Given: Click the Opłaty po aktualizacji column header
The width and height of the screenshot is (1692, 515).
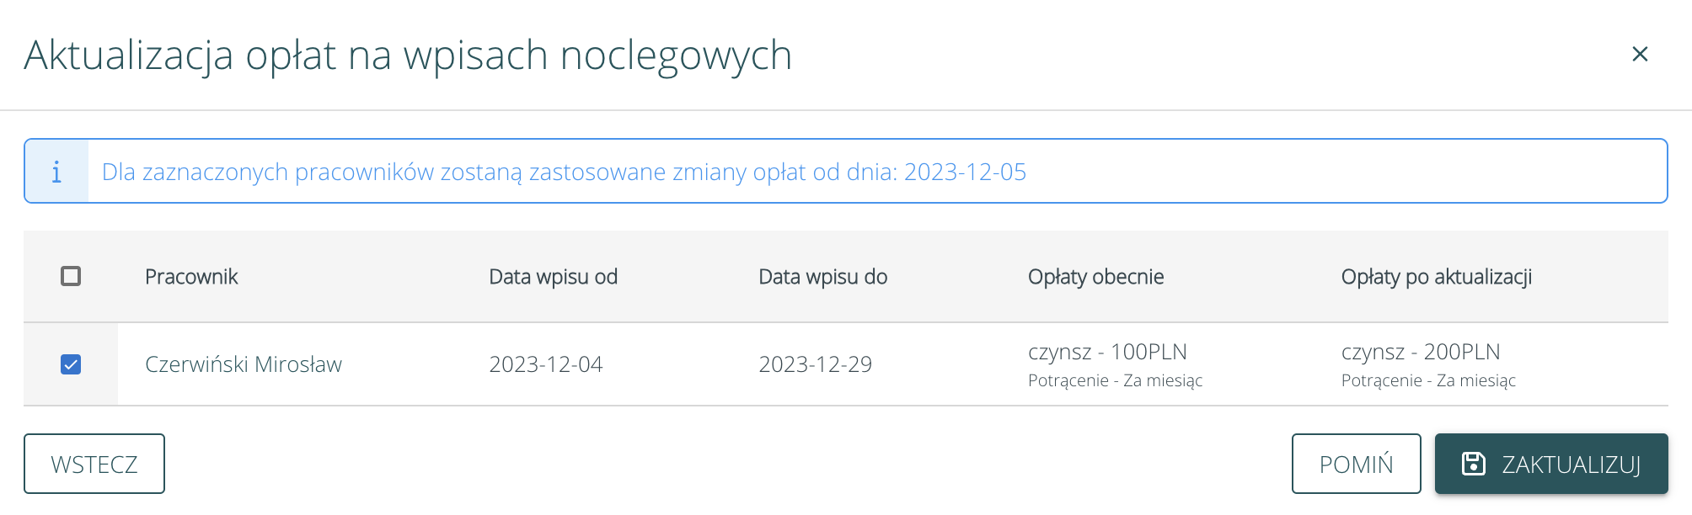Looking at the screenshot, I should point(1436,277).
